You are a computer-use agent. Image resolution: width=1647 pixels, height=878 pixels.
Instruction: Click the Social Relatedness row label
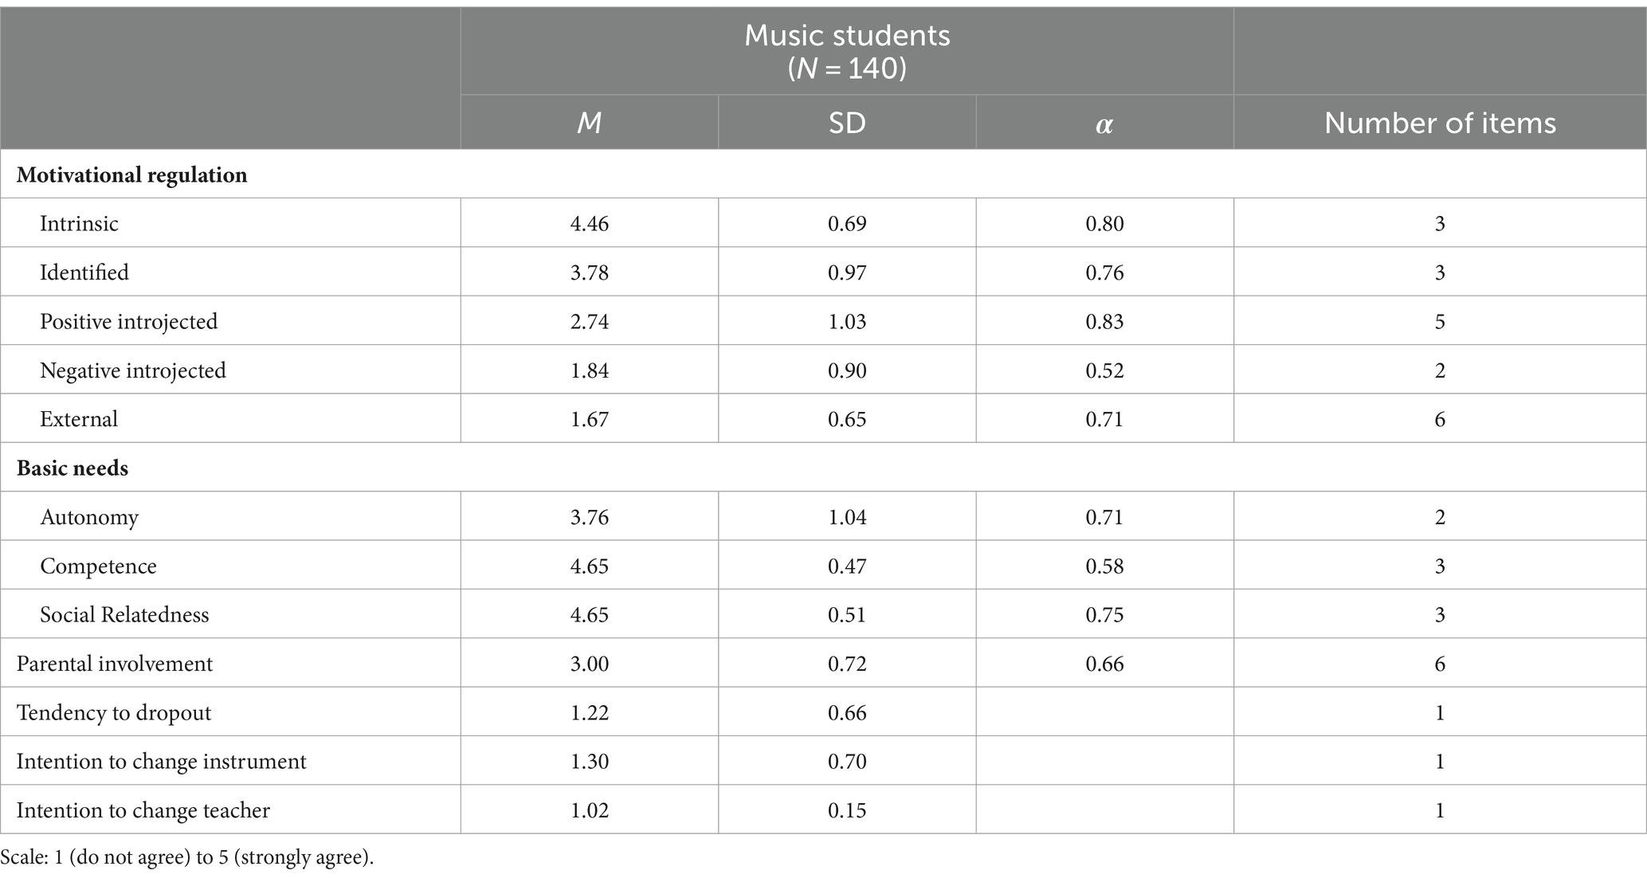click(124, 614)
